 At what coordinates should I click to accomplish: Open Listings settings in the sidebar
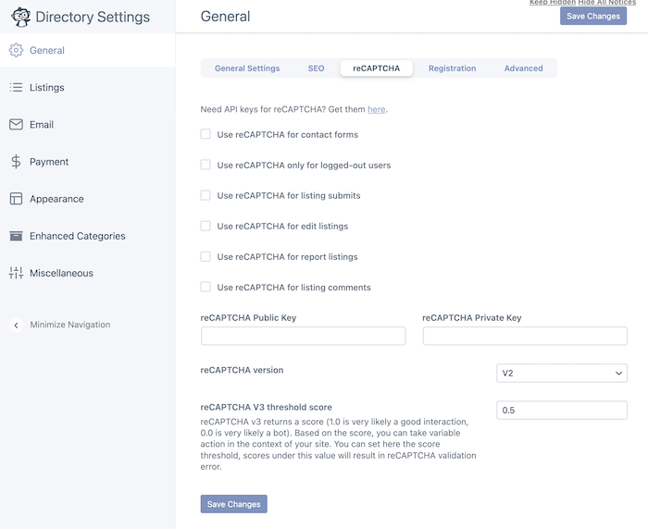88,87
